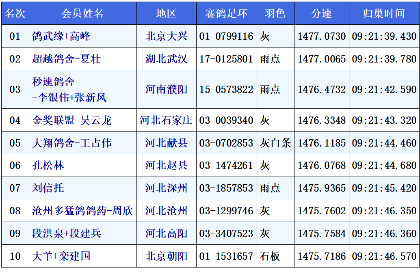Select homing time 09:21:46.570
Viewport: 420px width, 274px height.
point(384,257)
